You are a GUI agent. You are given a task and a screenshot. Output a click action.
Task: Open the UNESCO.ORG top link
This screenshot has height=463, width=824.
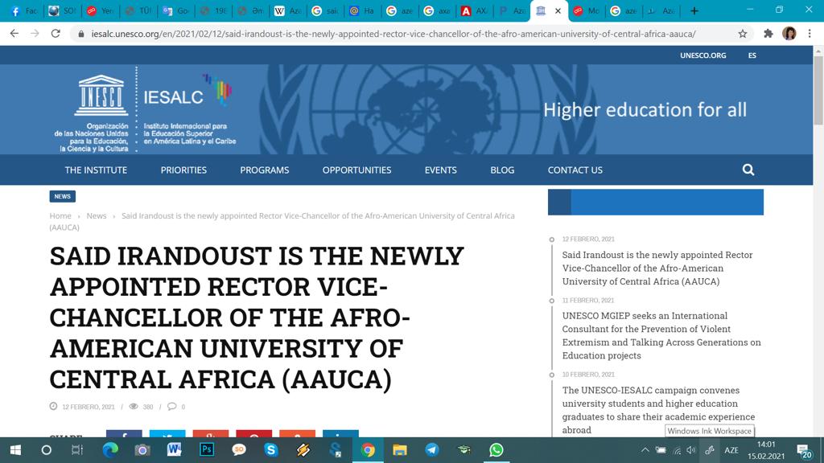[702, 55]
